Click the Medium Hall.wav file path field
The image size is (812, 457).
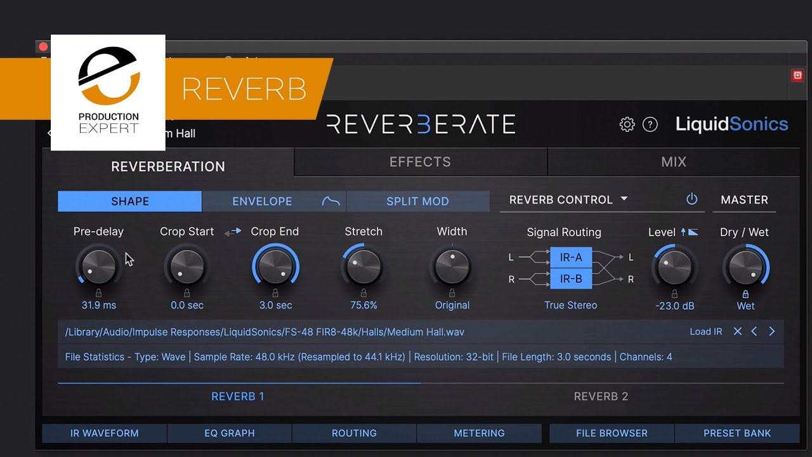tap(421, 332)
